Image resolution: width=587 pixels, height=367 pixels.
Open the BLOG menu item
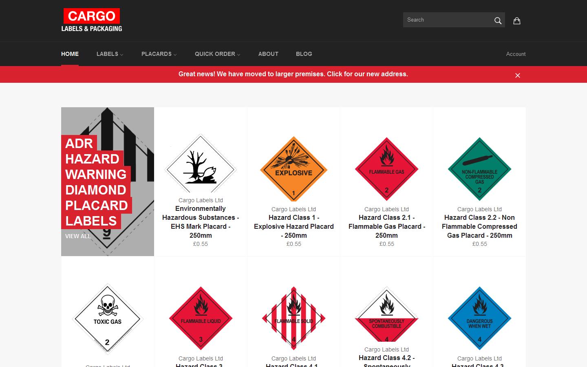coord(304,54)
